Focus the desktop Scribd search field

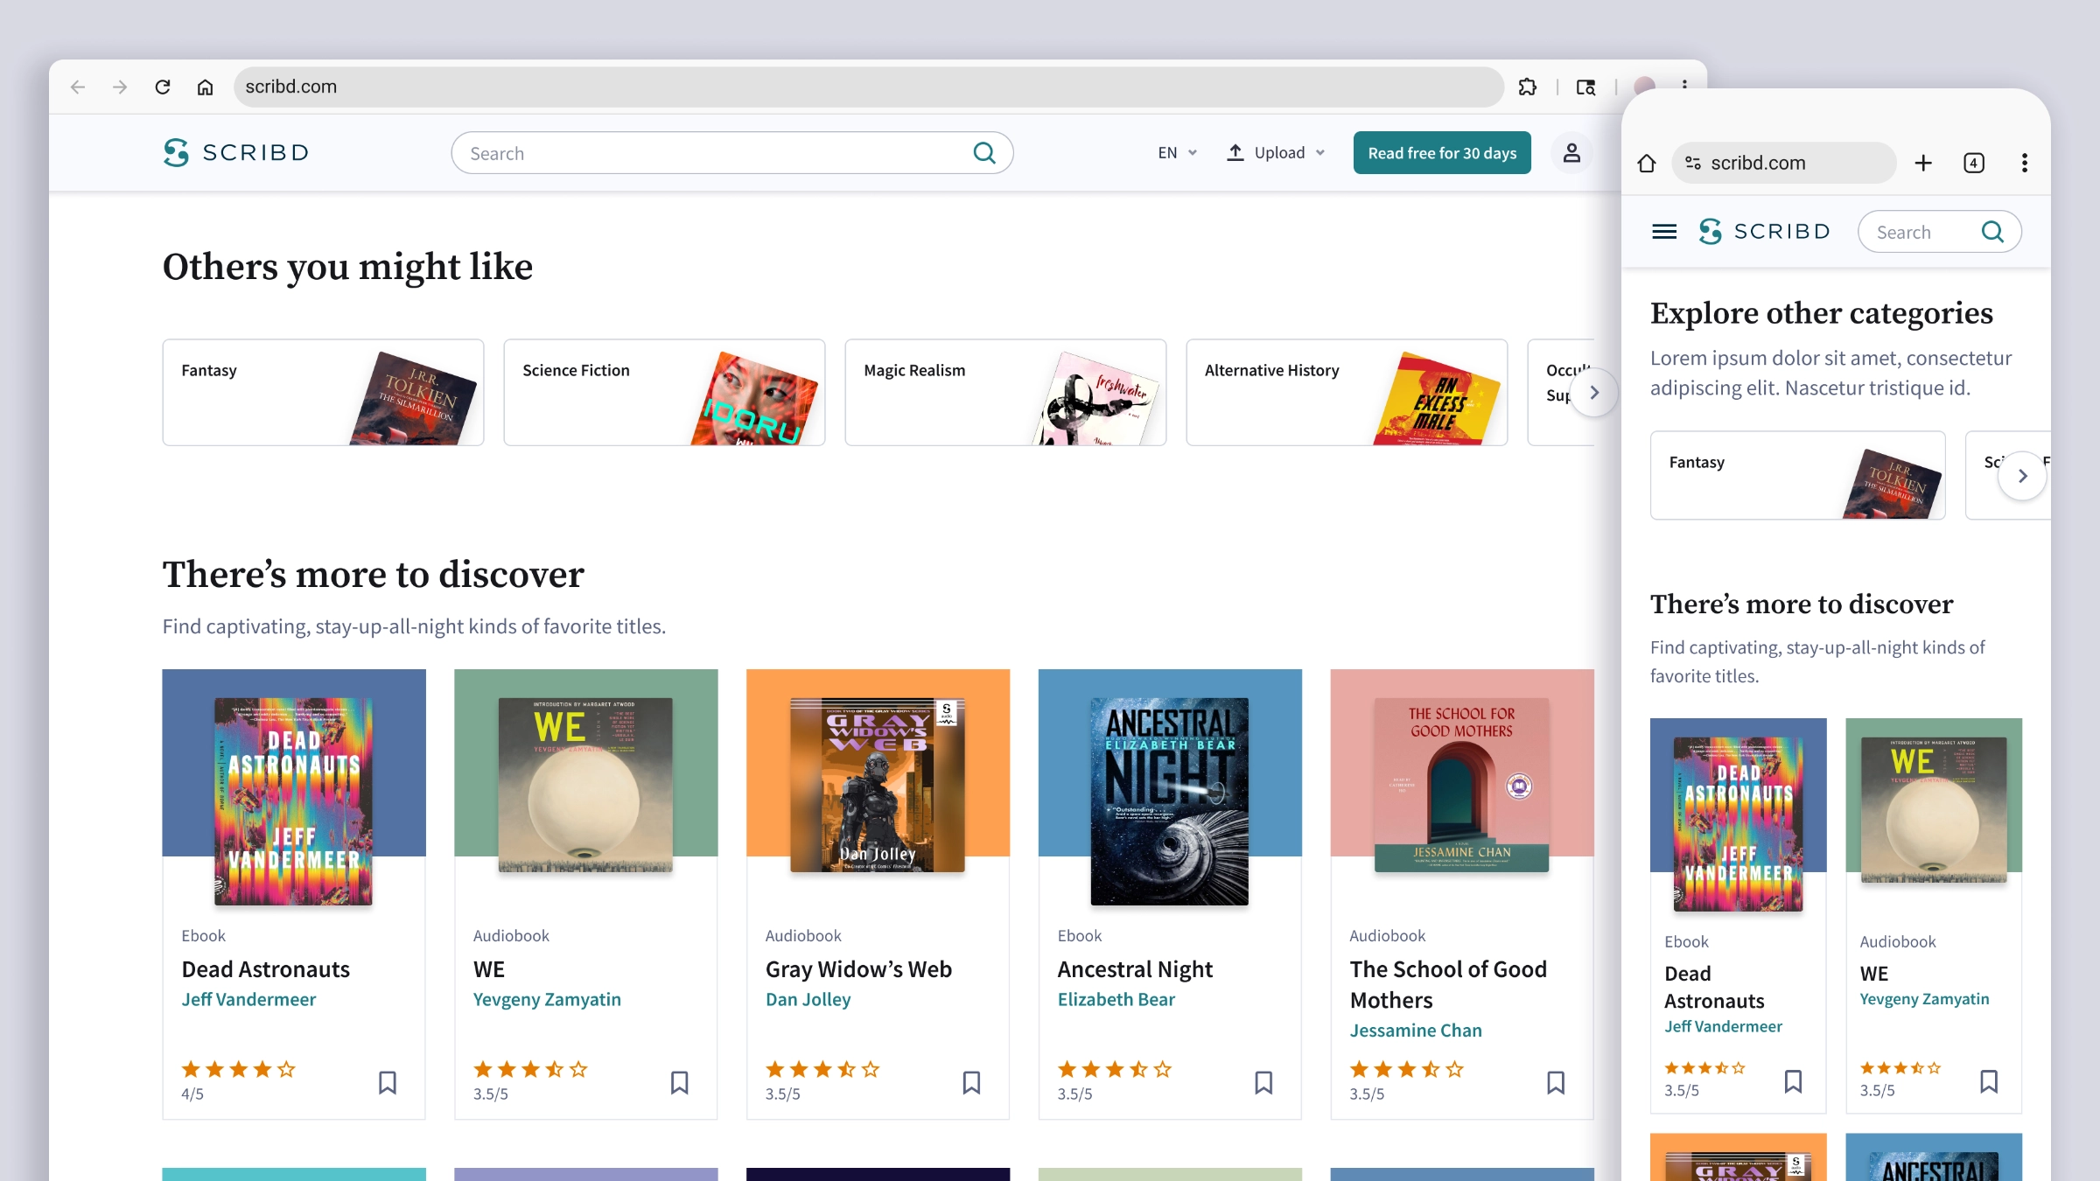(731, 153)
